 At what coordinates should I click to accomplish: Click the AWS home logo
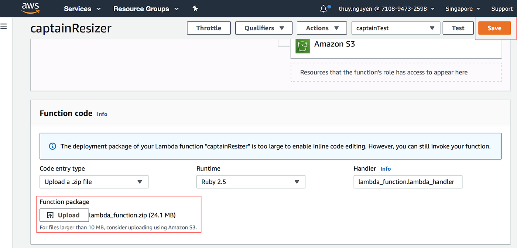(x=30, y=8)
